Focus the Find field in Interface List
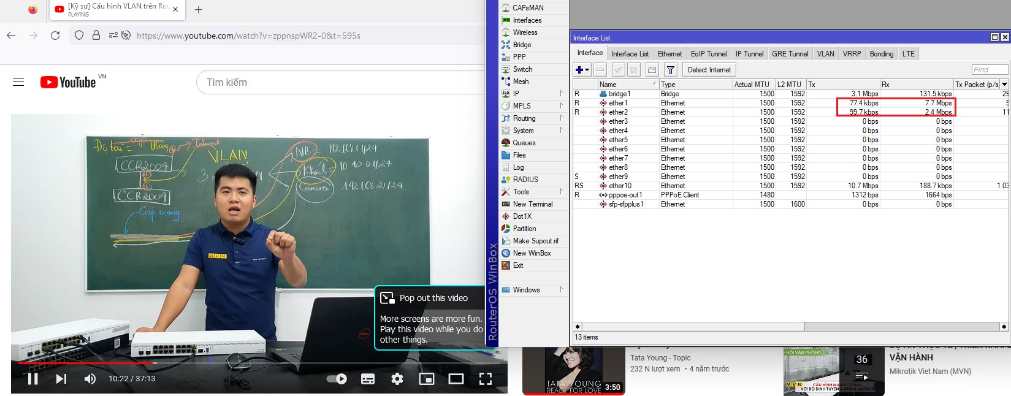The width and height of the screenshot is (1011, 396). [x=990, y=70]
